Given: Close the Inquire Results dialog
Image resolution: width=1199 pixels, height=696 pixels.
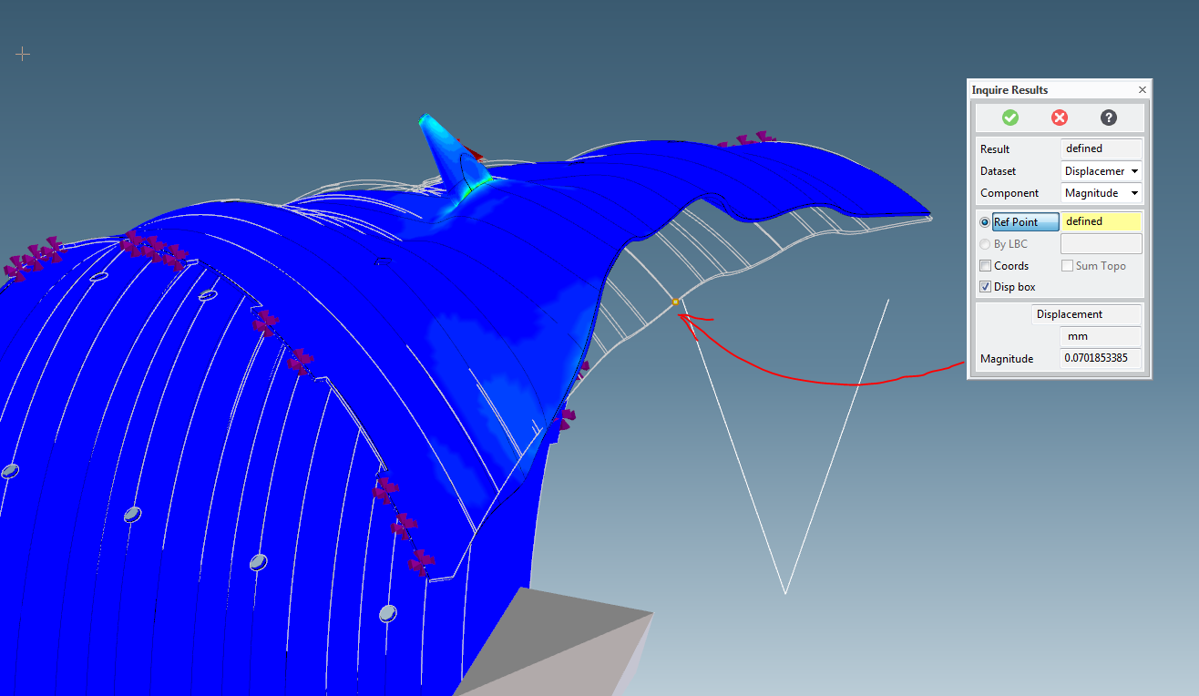Looking at the screenshot, I should click(1143, 90).
